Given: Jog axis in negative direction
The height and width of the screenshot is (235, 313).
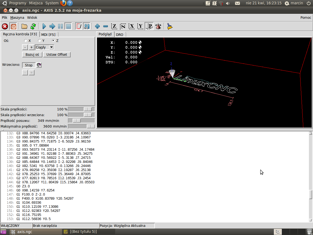Looking at the screenshot, I should 25,47.
